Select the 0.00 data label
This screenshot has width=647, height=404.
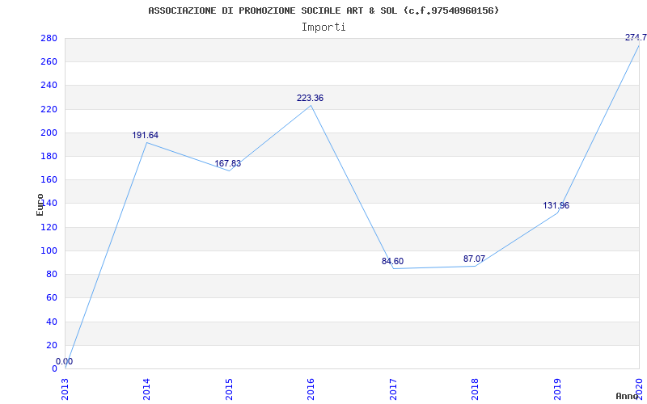(65, 361)
